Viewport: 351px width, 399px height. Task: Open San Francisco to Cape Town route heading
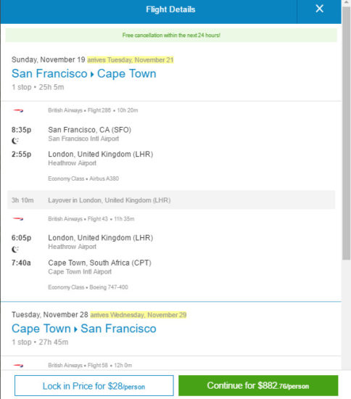point(84,74)
